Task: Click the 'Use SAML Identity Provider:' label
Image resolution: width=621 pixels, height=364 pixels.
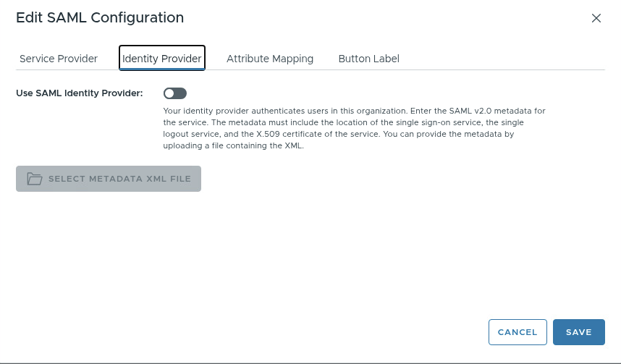Action: coord(80,93)
